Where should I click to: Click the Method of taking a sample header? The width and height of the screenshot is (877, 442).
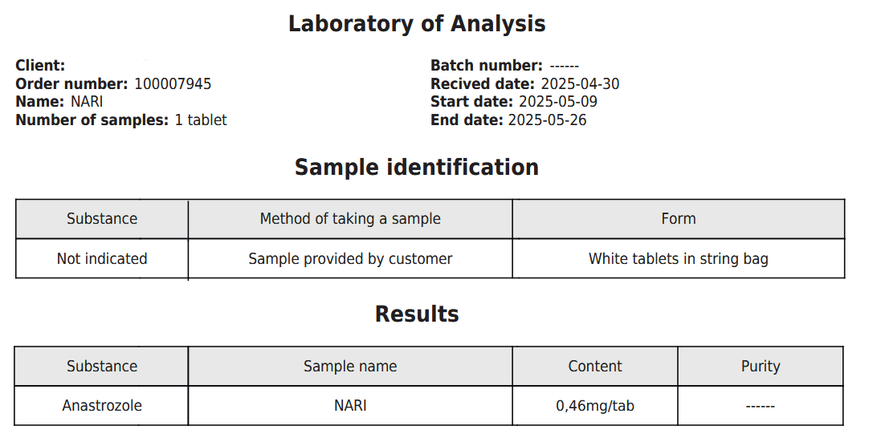[x=350, y=218]
